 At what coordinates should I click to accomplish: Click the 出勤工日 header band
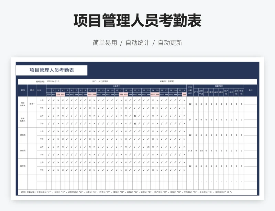pyautogui.click(x=117, y=86)
